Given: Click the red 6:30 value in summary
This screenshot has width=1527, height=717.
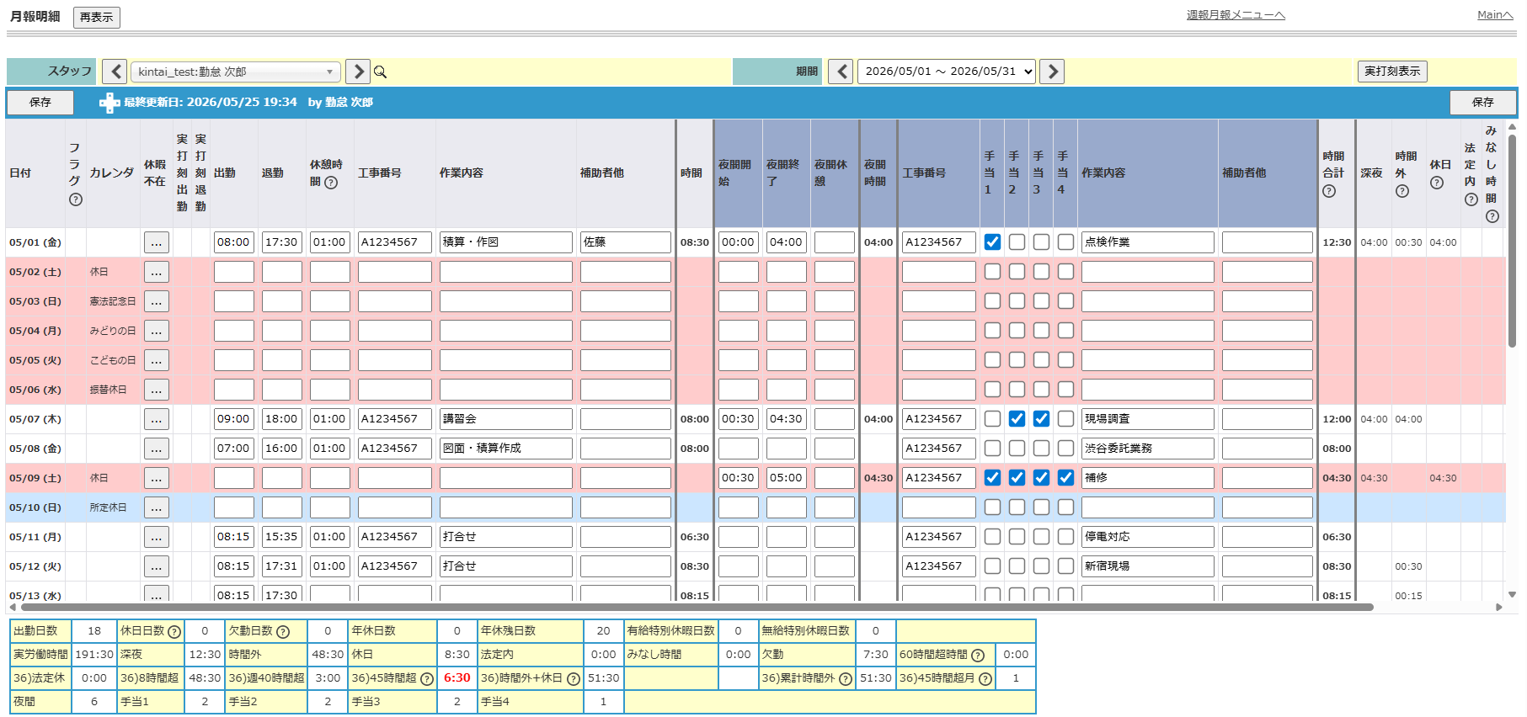Looking at the screenshot, I should coord(457,678).
